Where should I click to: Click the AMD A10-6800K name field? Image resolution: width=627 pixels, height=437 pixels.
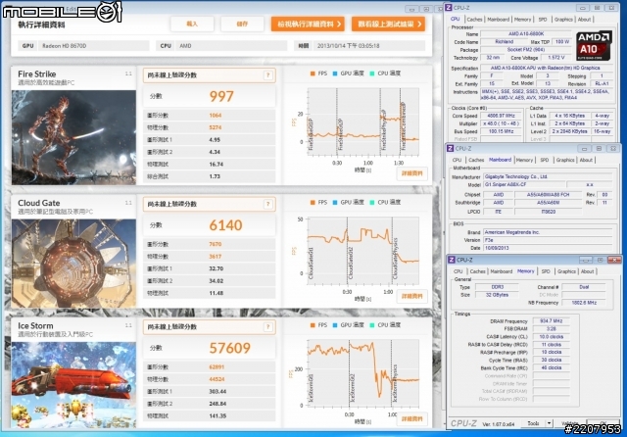(x=526, y=34)
